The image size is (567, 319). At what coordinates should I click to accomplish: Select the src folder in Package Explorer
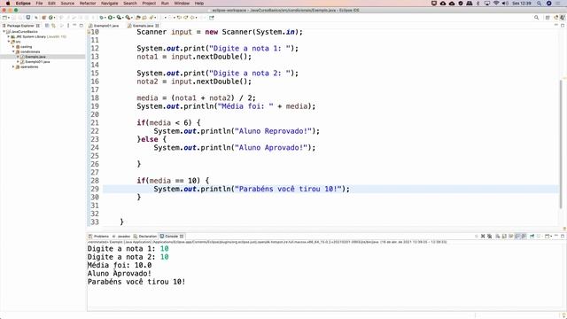(17, 42)
